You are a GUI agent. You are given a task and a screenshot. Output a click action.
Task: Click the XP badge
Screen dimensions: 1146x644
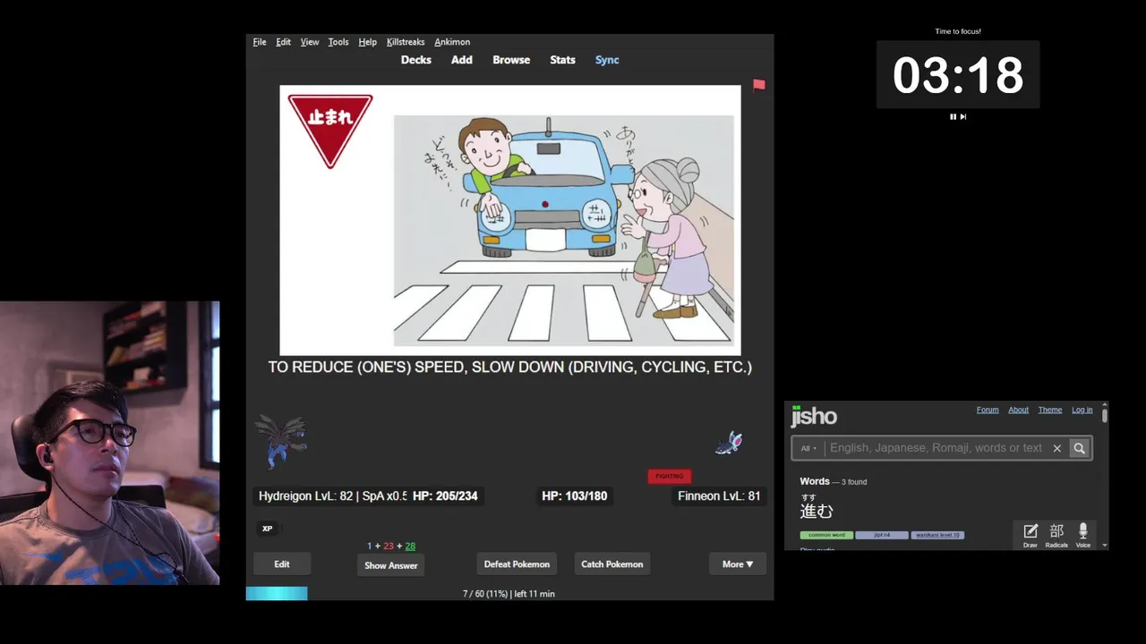267,529
